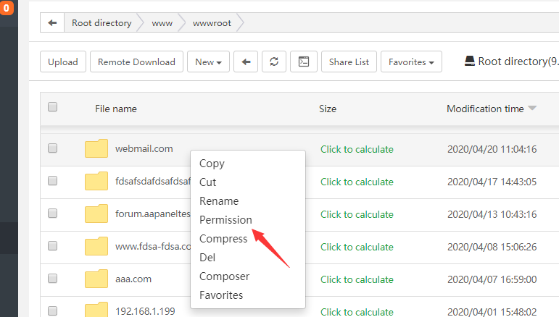Screen dimensions: 559x317
Task: Click the forum.aapaneltest folder icon
Action: pos(96,214)
